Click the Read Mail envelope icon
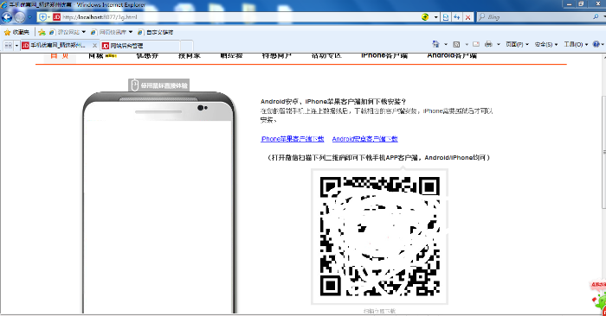Screen dimensions: 606x316 pyautogui.click(x=476, y=44)
